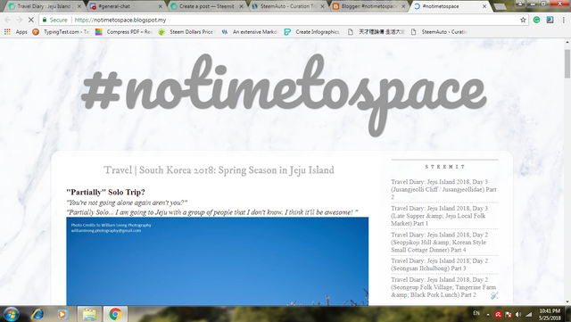Stop page loading with the X button
The width and height of the screenshot is (571, 322).
pyautogui.click(x=31, y=20)
